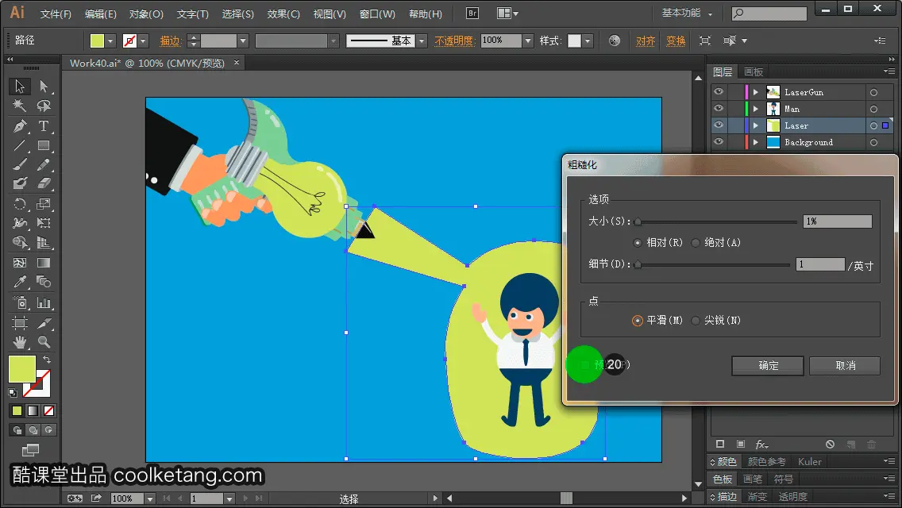Select the Eraser tool
Screen dimensions: 902x508
(x=44, y=183)
